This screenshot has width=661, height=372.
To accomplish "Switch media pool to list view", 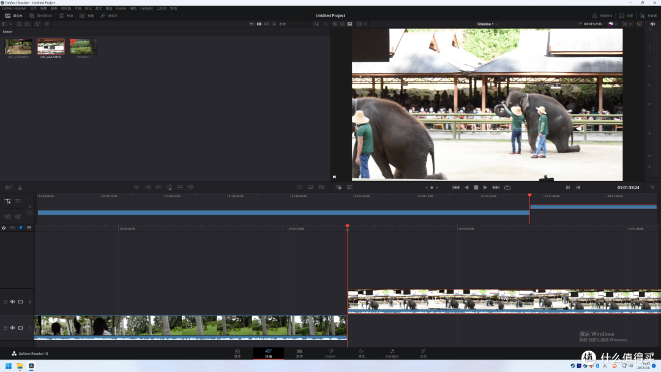I will coord(274,24).
